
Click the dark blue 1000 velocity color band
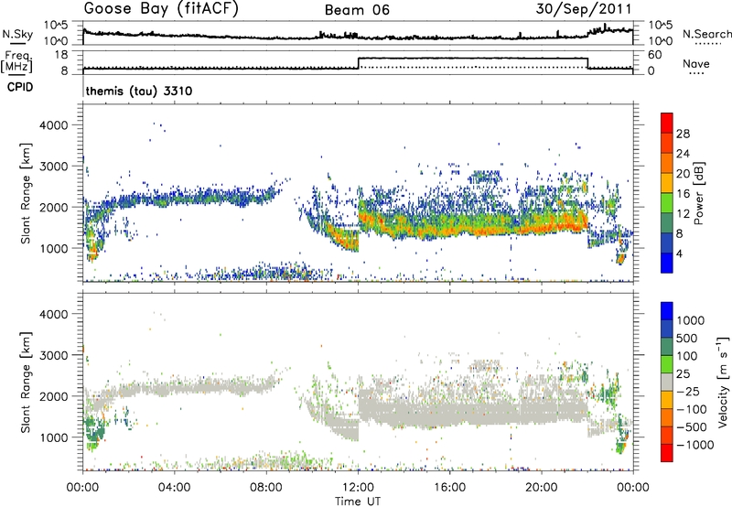(x=667, y=311)
